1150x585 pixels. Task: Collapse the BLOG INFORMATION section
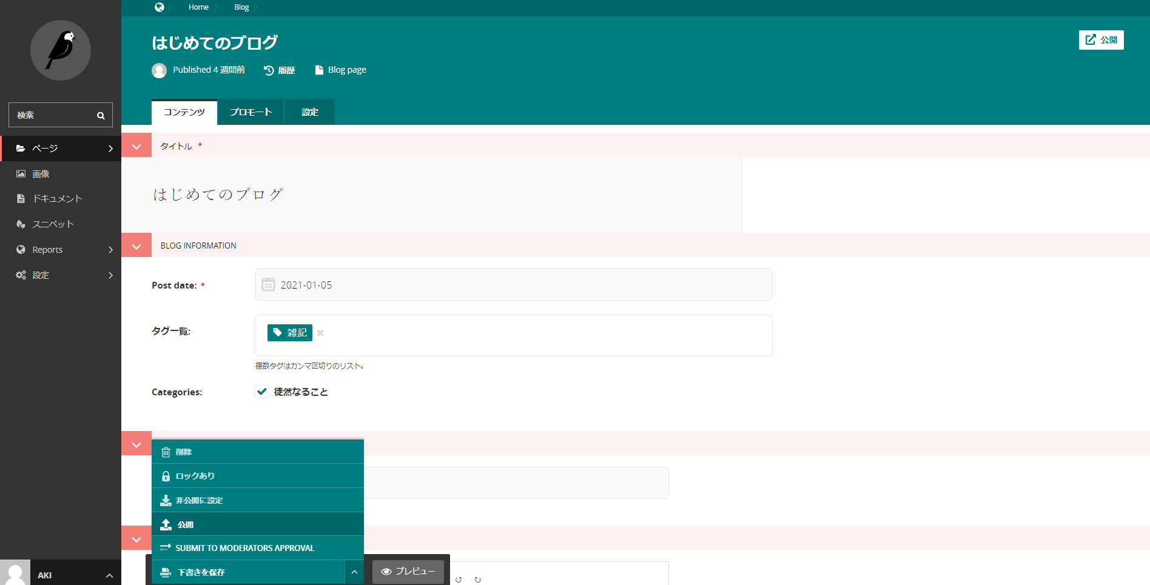(x=136, y=246)
